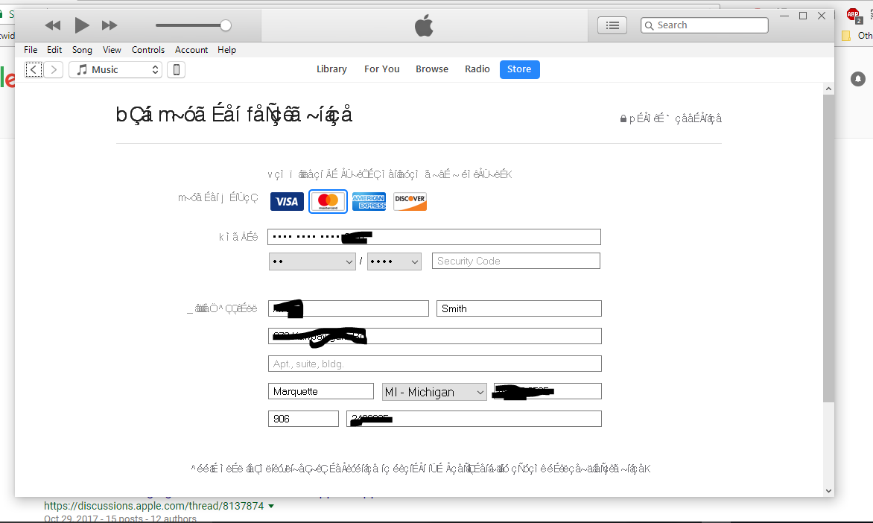Expand the MI - Michigan state dropdown
Image resolution: width=873 pixels, height=523 pixels.
(434, 392)
